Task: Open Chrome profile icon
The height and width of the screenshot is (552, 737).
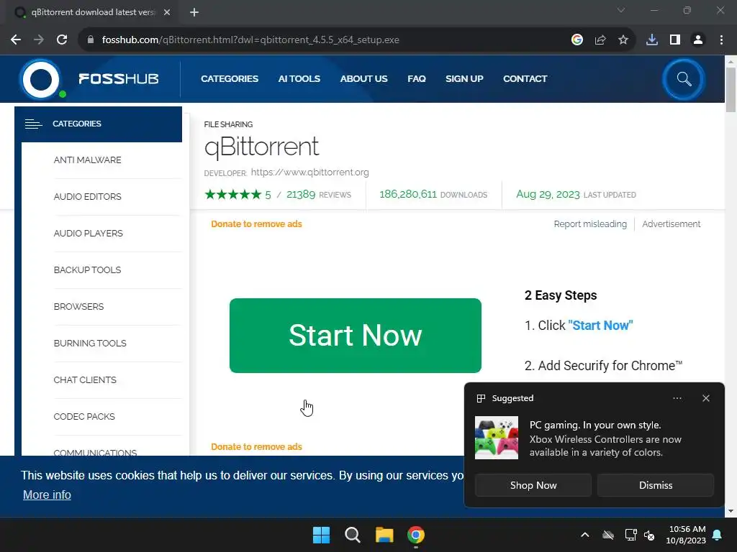Action: (x=698, y=40)
